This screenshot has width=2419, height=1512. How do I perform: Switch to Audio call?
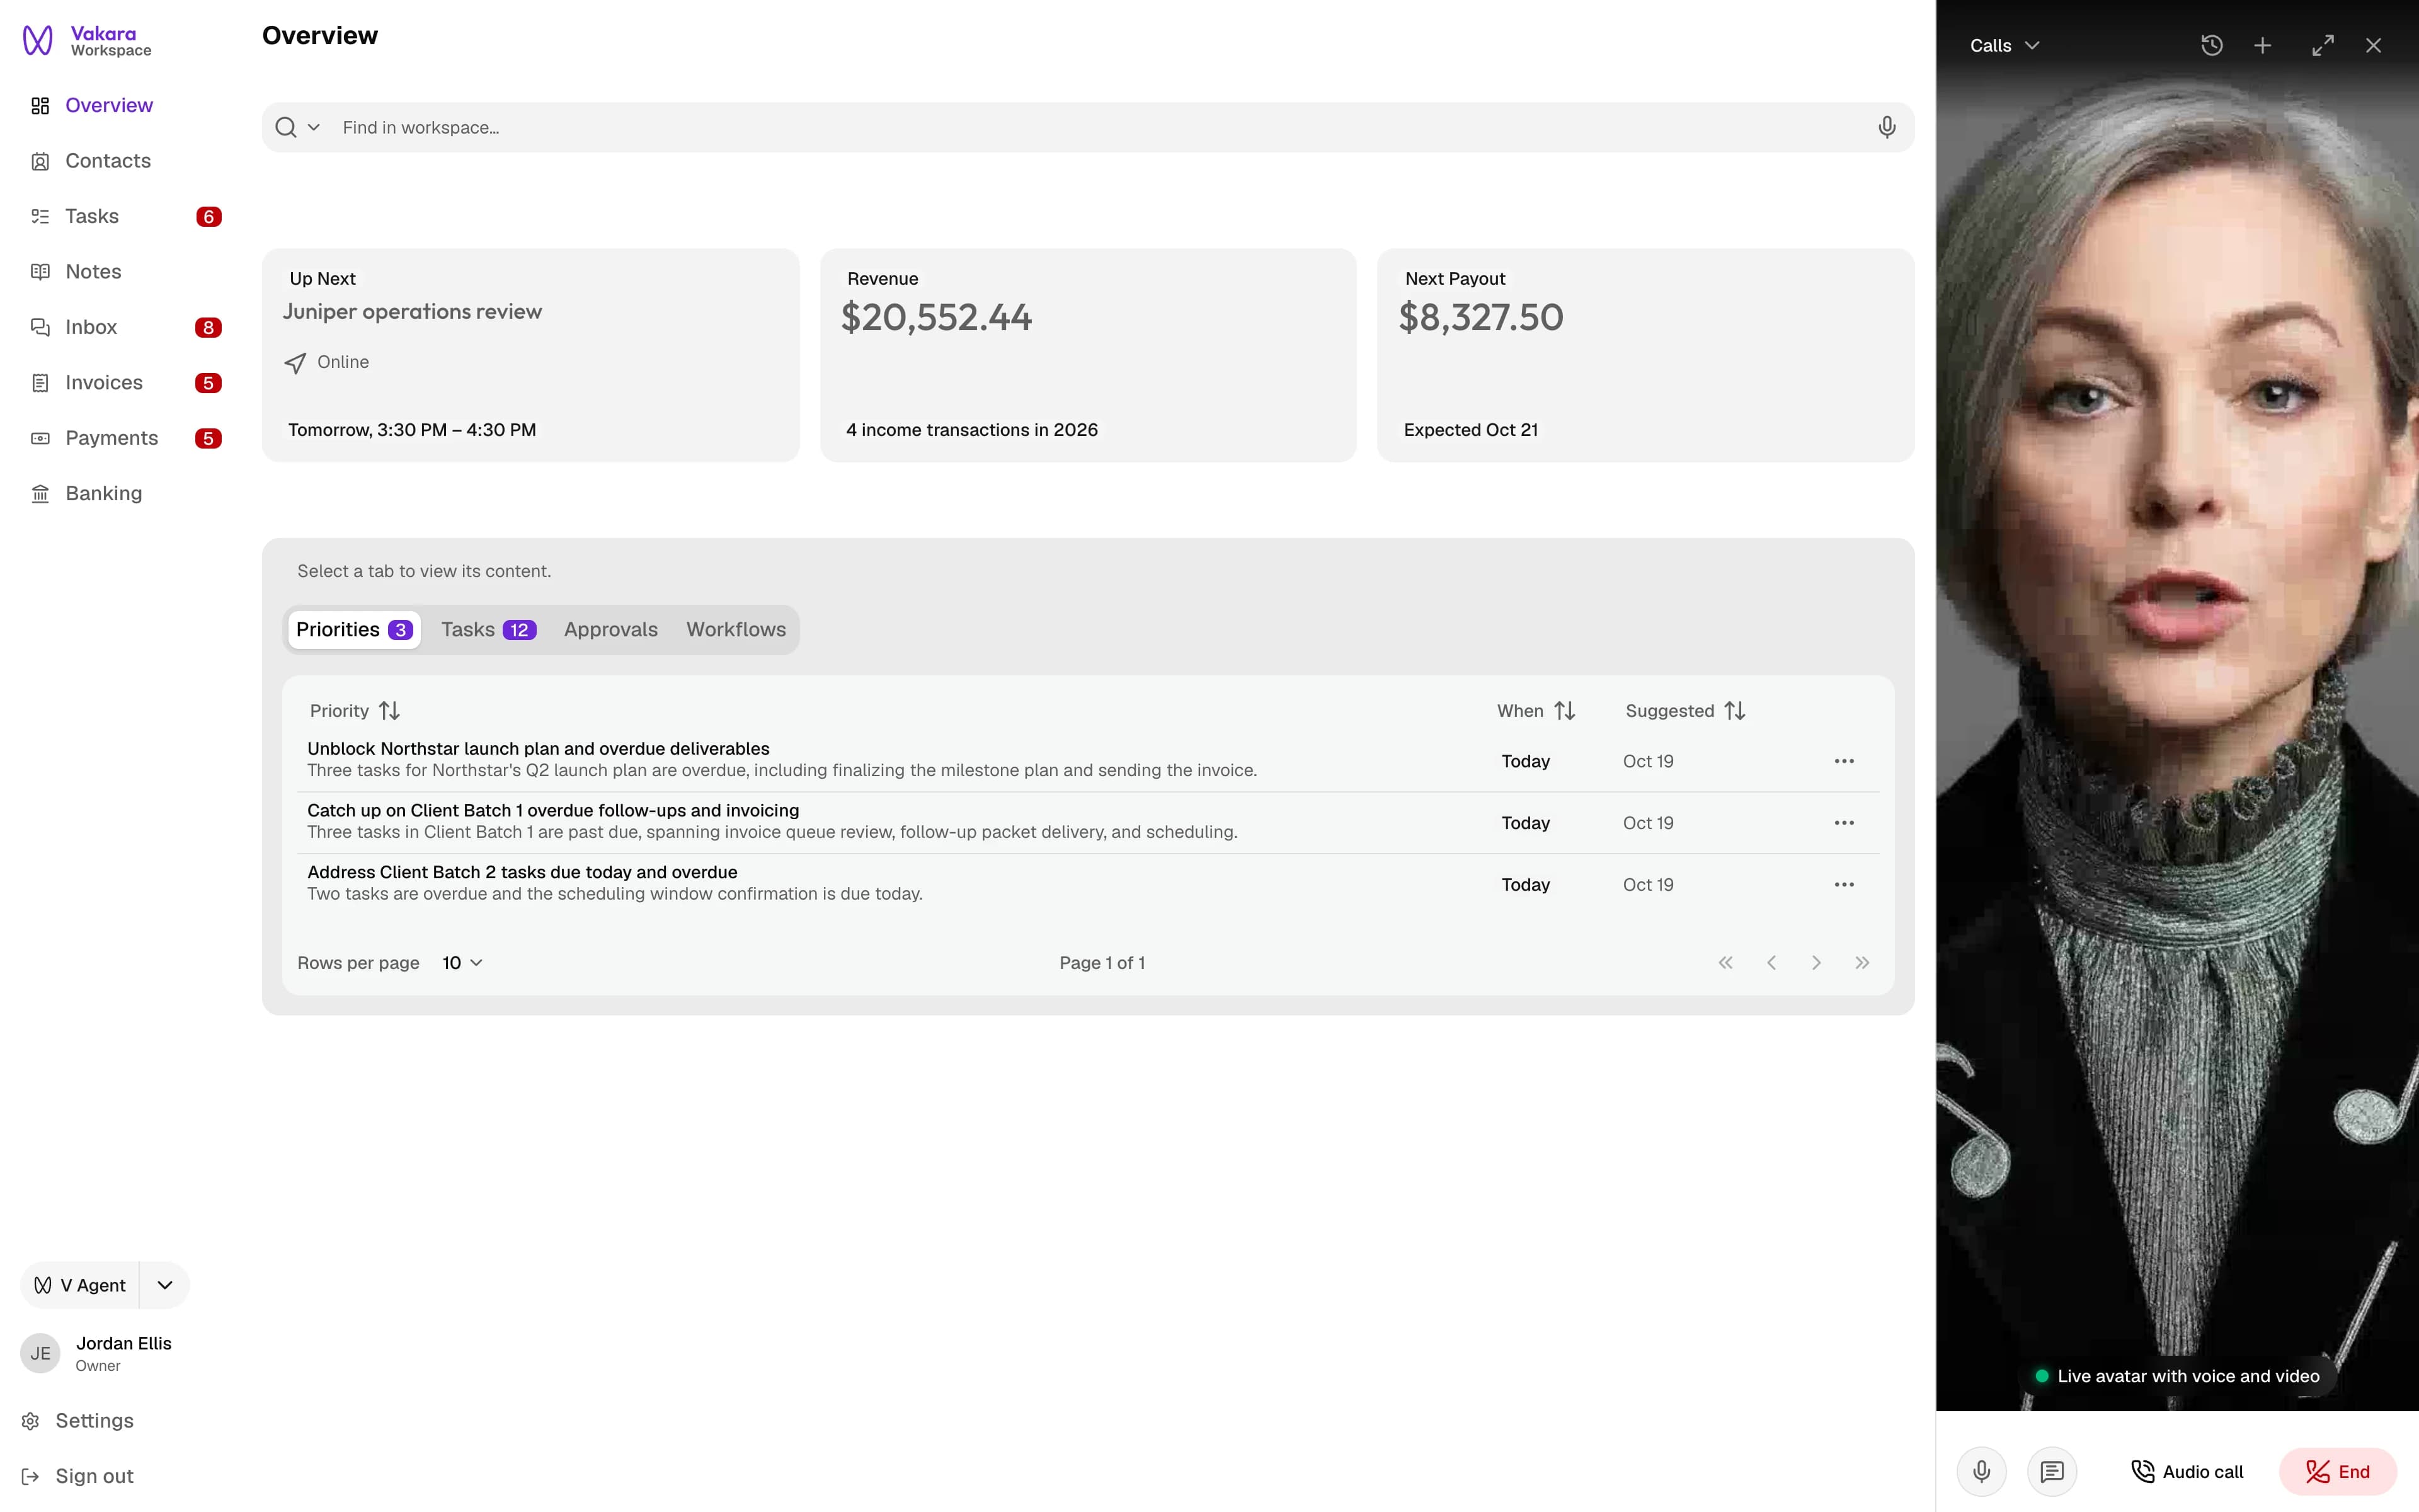[2187, 1472]
